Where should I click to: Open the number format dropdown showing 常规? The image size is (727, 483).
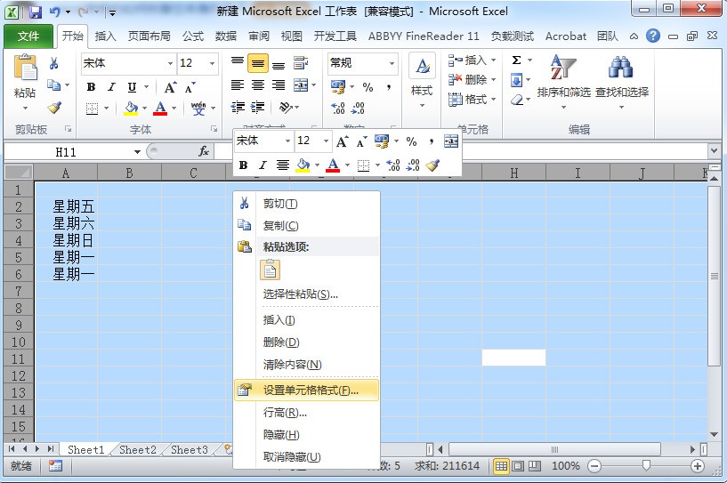pyautogui.click(x=392, y=63)
